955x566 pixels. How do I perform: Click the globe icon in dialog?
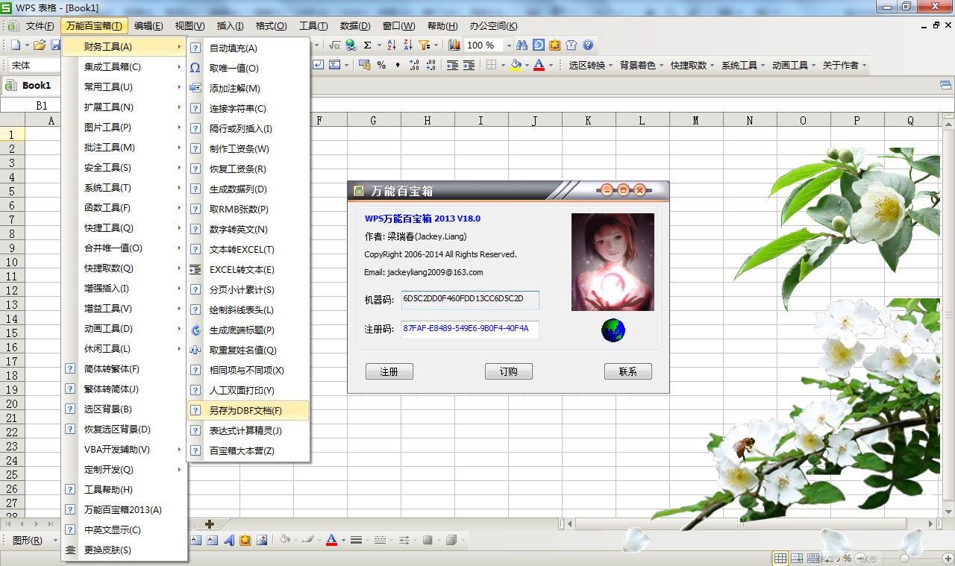pyautogui.click(x=613, y=330)
